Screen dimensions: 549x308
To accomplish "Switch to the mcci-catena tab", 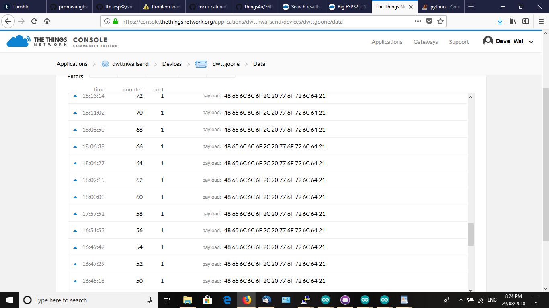I will click(208, 6).
